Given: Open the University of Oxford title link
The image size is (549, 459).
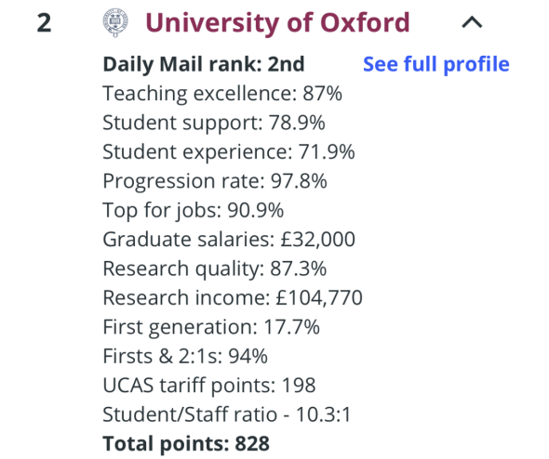Looking at the screenshot, I should 277,23.
